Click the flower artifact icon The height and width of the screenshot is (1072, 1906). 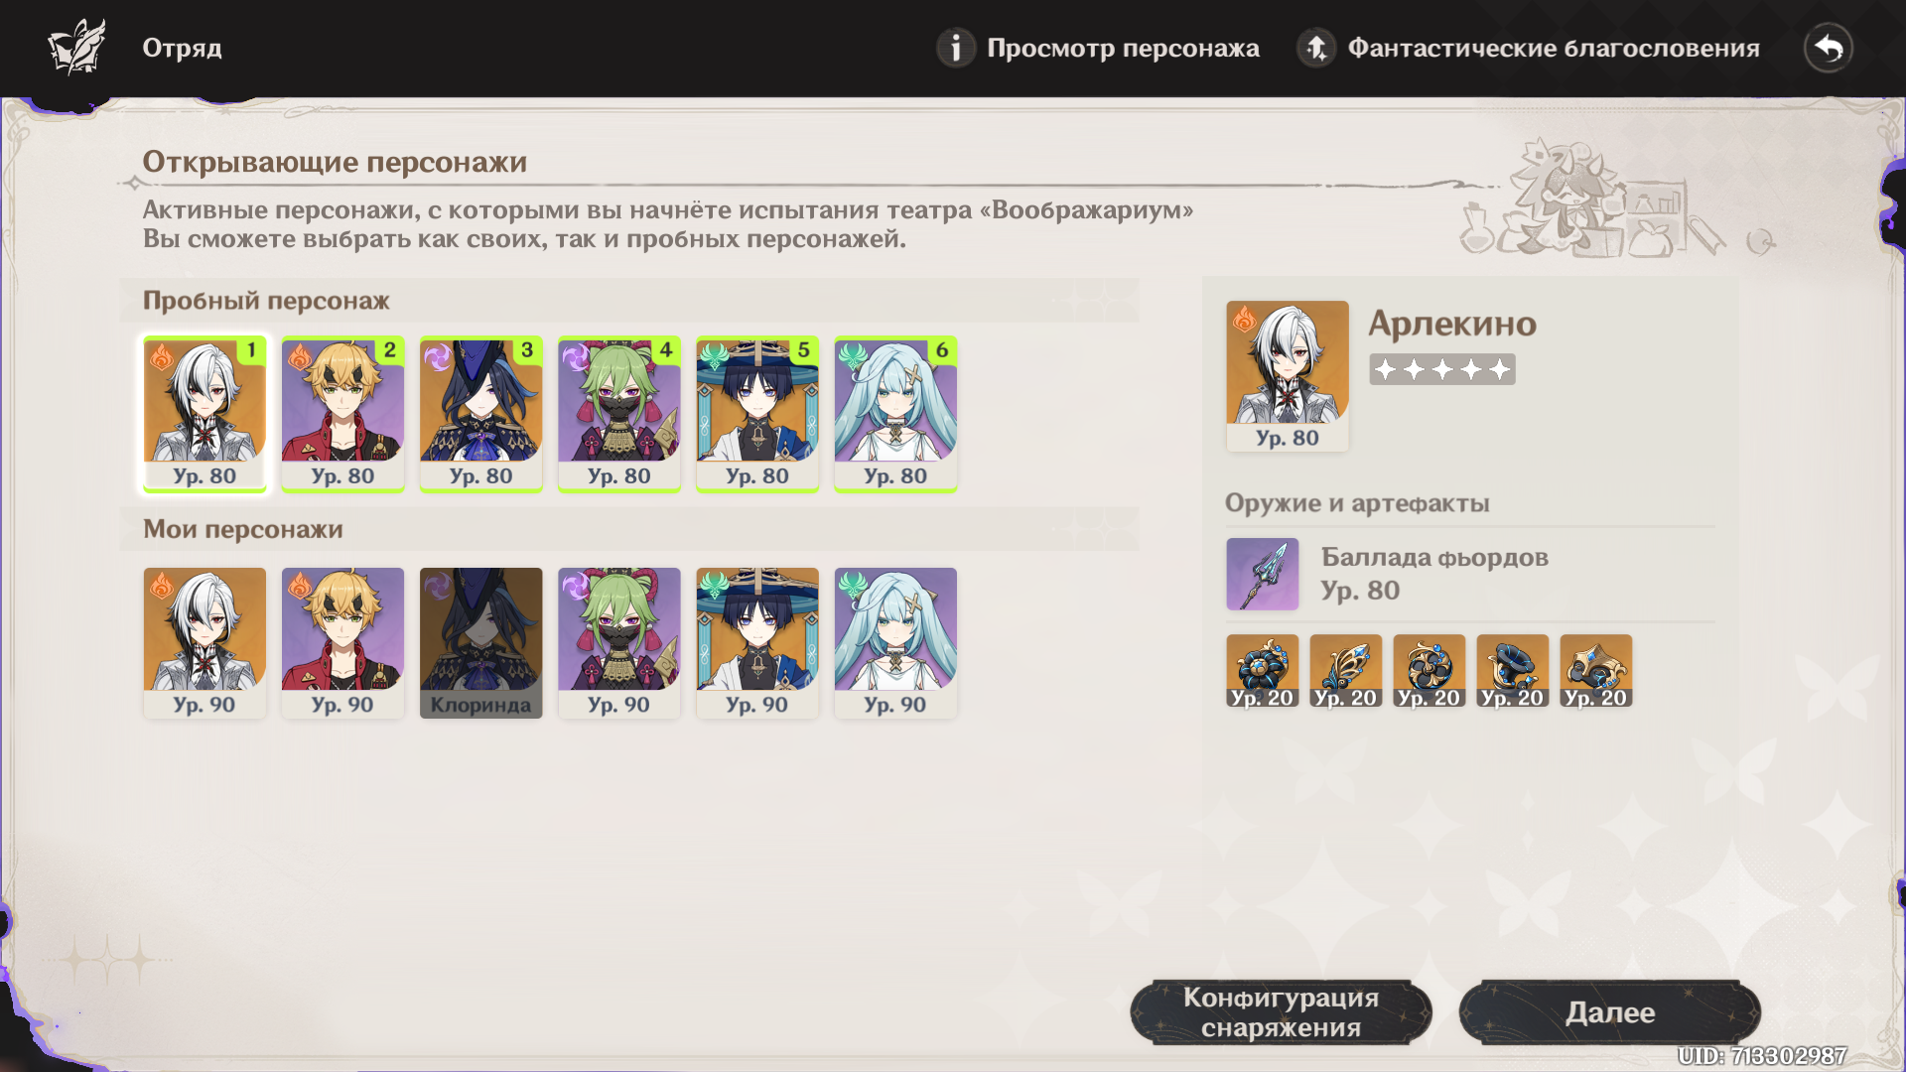point(1262,671)
